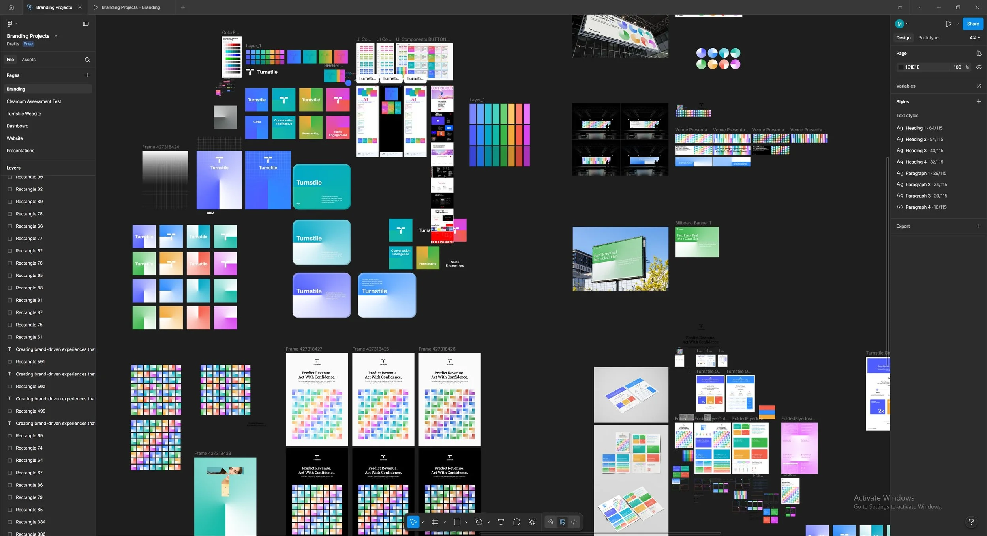Switch to the Prototype tab

click(x=928, y=38)
